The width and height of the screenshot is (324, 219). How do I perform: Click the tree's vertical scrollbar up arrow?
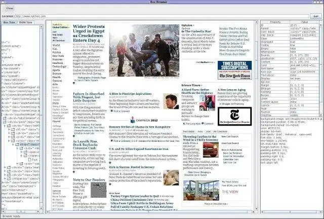(x=42, y=27)
